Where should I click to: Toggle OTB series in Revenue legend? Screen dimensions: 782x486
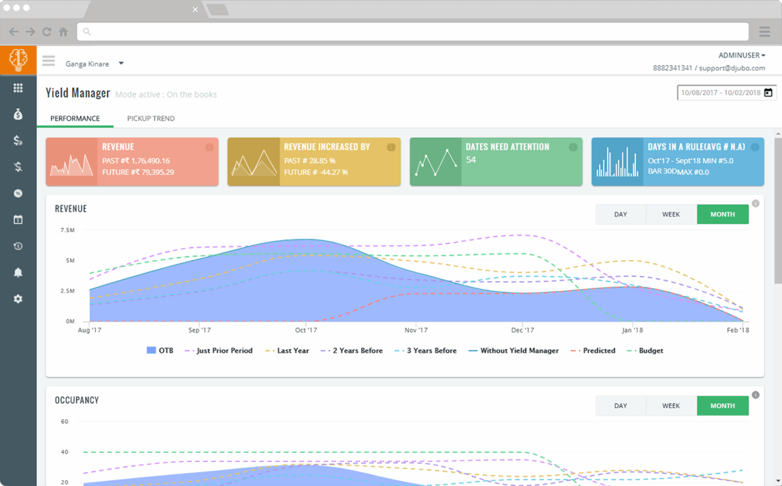[x=160, y=350]
